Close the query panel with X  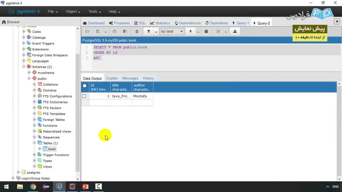337,21
